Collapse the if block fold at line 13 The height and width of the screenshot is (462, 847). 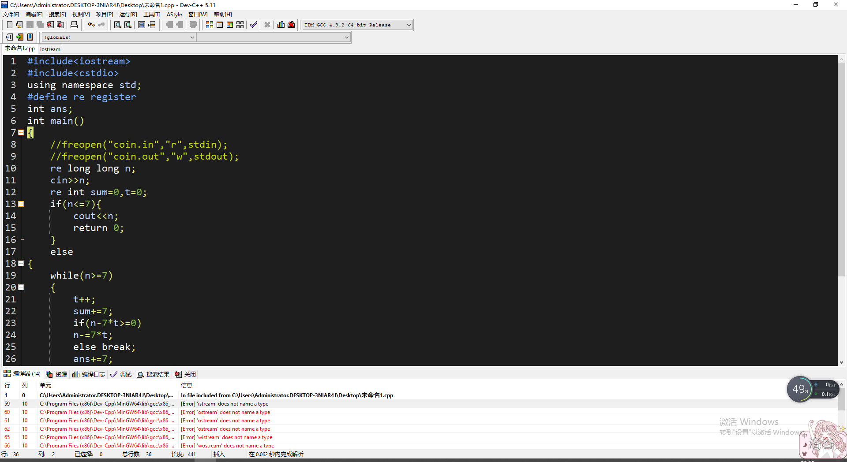pyautogui.click(x=21, y=204)
